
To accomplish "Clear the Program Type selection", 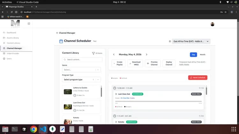I will point(93,80).
